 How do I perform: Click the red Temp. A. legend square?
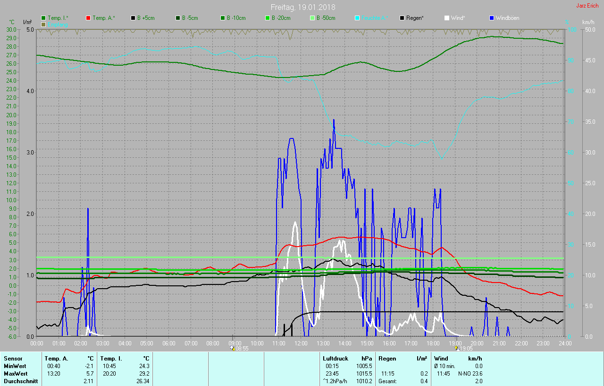click(88, 18)
